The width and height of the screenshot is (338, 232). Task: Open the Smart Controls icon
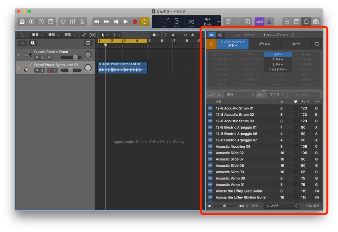tap(63, 22)
